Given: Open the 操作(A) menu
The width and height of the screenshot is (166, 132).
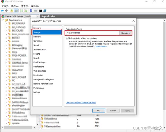Looking at the screenshot, I should pos(15,6).
